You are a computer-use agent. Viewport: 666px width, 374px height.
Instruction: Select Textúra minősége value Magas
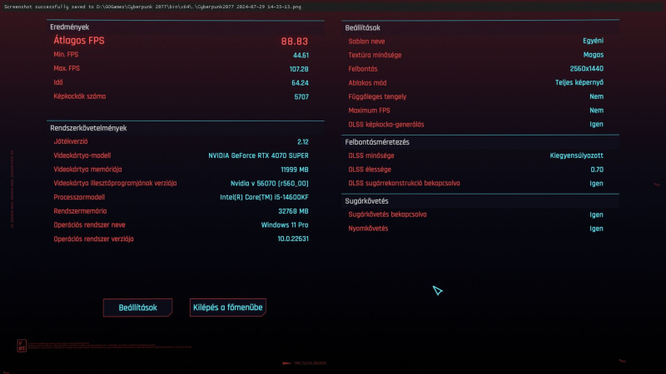tap(594, 55)
